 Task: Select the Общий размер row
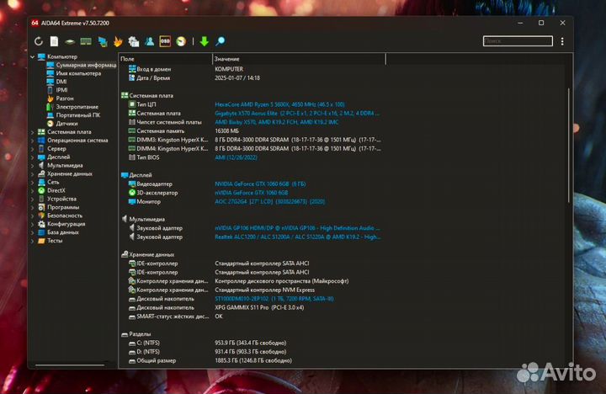[210, 360]
